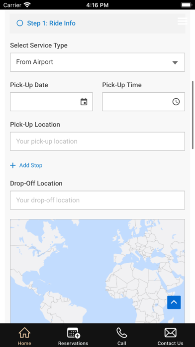Tap the Call phone icon
195x347 pixels.
point(122,333)
